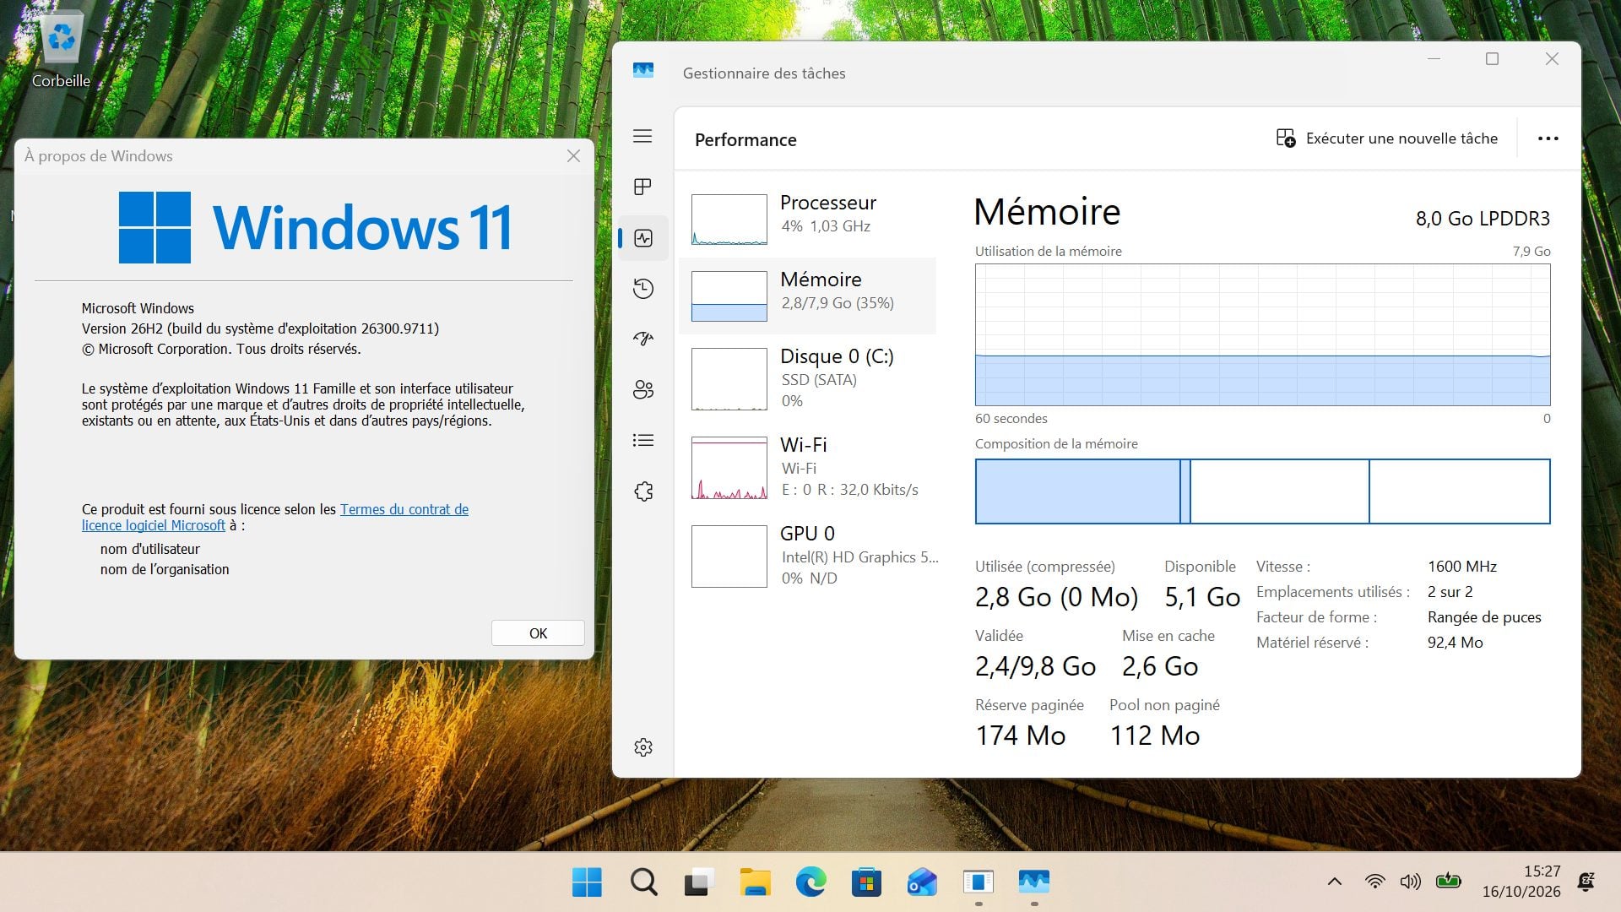This screenshot has width=1621, height=912.
Task: Select the Processeur performance entry
Action: 808,218
